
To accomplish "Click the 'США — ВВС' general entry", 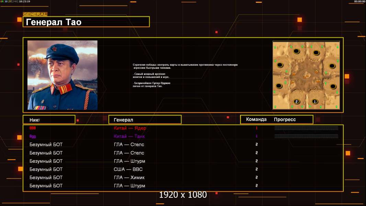I will click(x=128, y=169).
